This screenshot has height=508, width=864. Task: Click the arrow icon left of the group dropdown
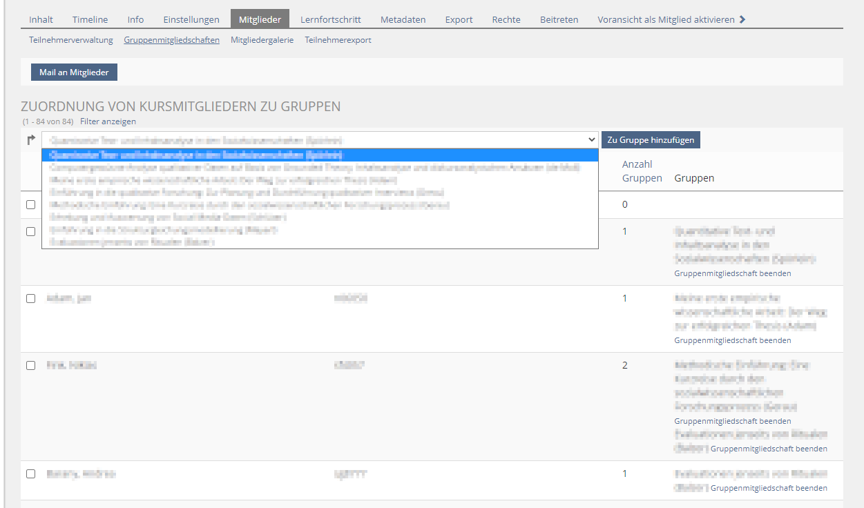[x=30, y=140]
